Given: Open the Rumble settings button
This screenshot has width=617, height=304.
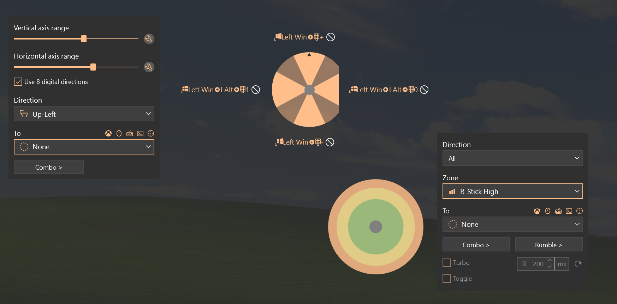Looking at the screenshot, I should coord(548,245).
